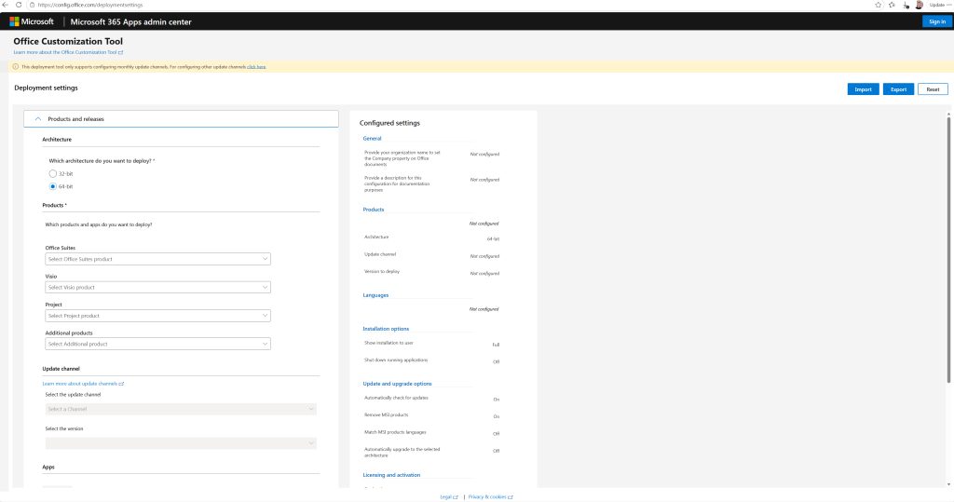Go back with the browser back arrow
Image resolution: width=954 pixels, height=502 pixels.
[6, 5]
